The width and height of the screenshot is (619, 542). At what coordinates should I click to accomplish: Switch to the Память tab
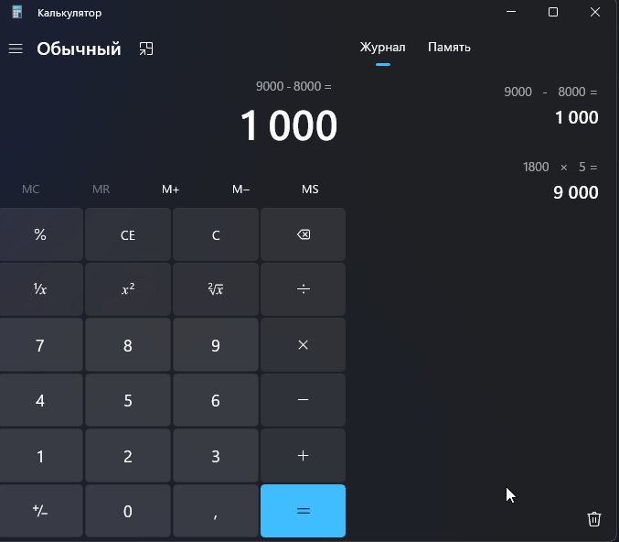click(x=449, y=47)
